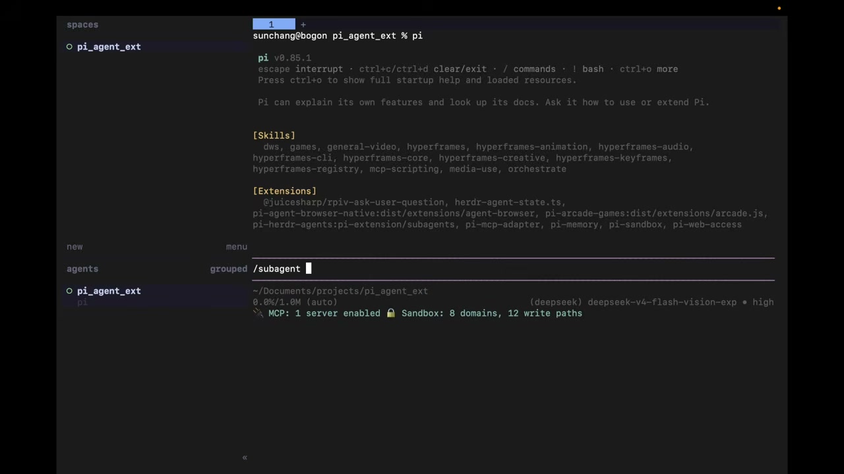This screenshot has height=474, width=844.
Task: Click the [Skills] heading
Action: coord(274,136)
